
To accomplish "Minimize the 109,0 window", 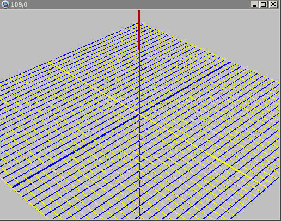I will pos(254,4).
